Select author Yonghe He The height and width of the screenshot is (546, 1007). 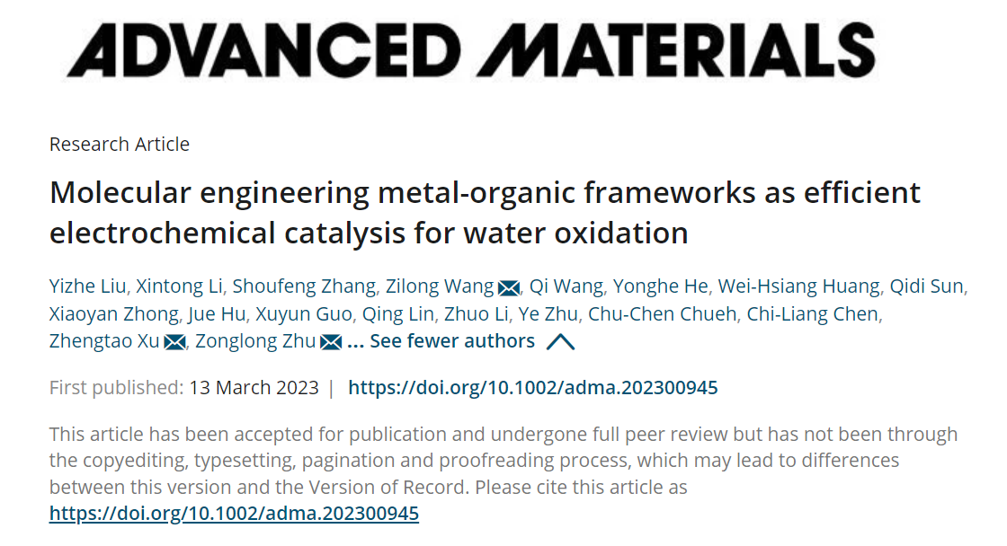(660, 286)
